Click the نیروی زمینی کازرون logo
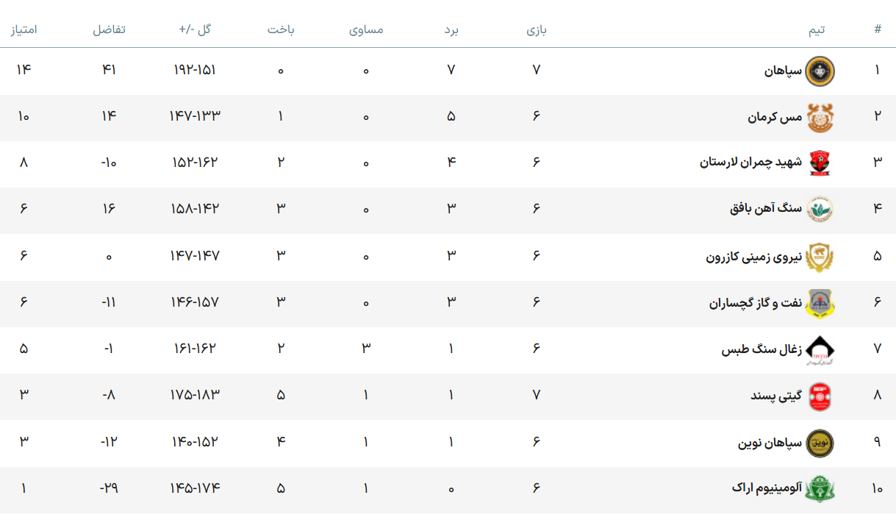 click(x=820, y=257)
